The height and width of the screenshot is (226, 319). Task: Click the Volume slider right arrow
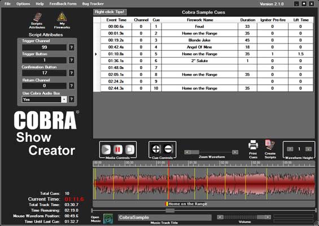(268, 218)
